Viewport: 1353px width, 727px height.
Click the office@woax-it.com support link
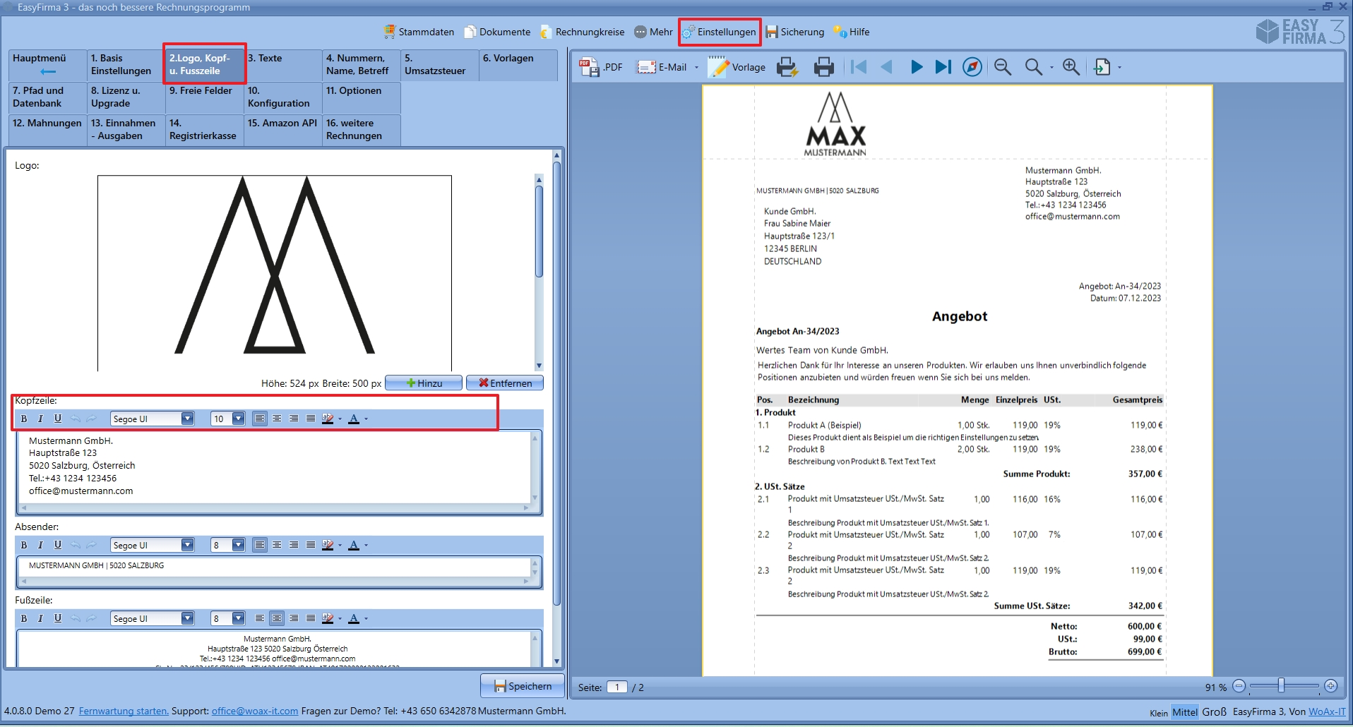(x=255, y=711)
